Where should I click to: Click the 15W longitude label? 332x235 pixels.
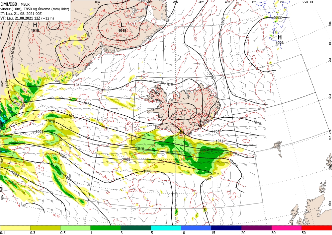click(x=201, y=2)
